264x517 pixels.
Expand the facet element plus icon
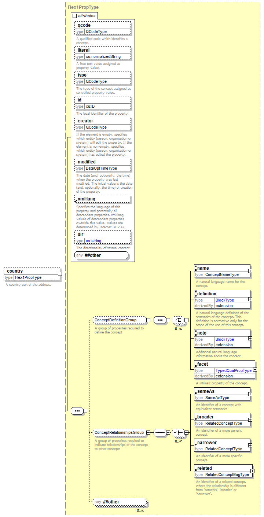(255, 370)
